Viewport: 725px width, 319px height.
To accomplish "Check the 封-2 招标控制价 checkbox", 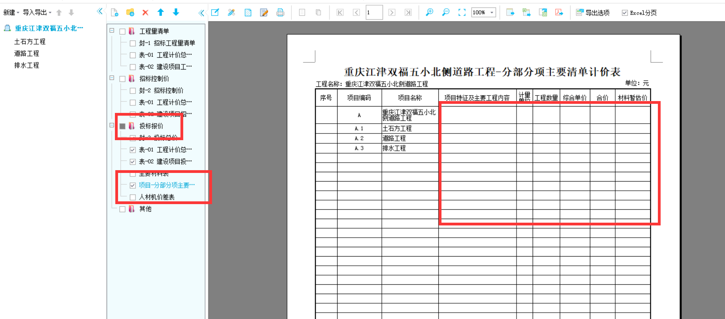I will [x=133, y=91].
